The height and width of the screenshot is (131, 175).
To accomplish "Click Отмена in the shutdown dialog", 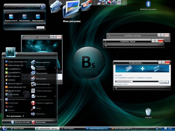I will tap(41, 27).
